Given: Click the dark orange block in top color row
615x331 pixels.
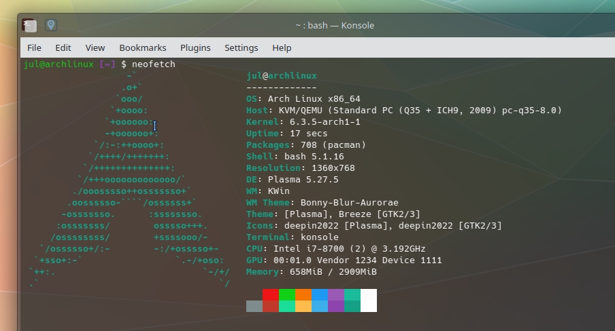Looking at the screenshot, I should tap(303, 295).
